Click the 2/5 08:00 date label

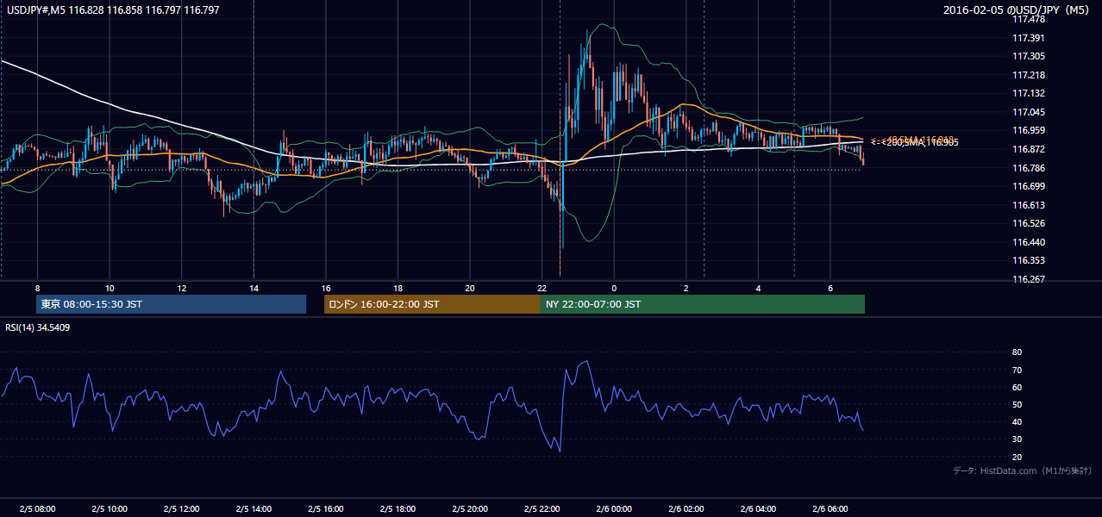pyautogui.click(x=37, y=508)
